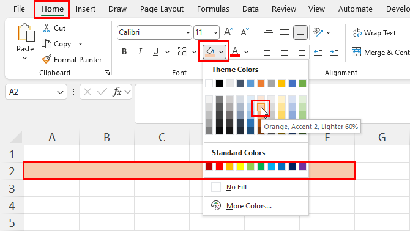Image resolution: width=410 pixels, height=231 pixels.
Task: Pick the yellow standard color swatch
Action: pos(240,167)
